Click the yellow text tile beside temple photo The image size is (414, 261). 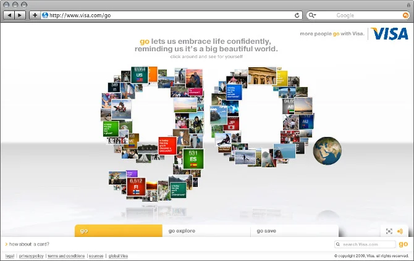(282, 78)
